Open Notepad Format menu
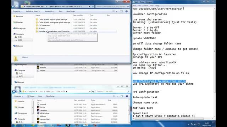Image resolution: width=227 pixels, height=127 pixels. (145, 6)
